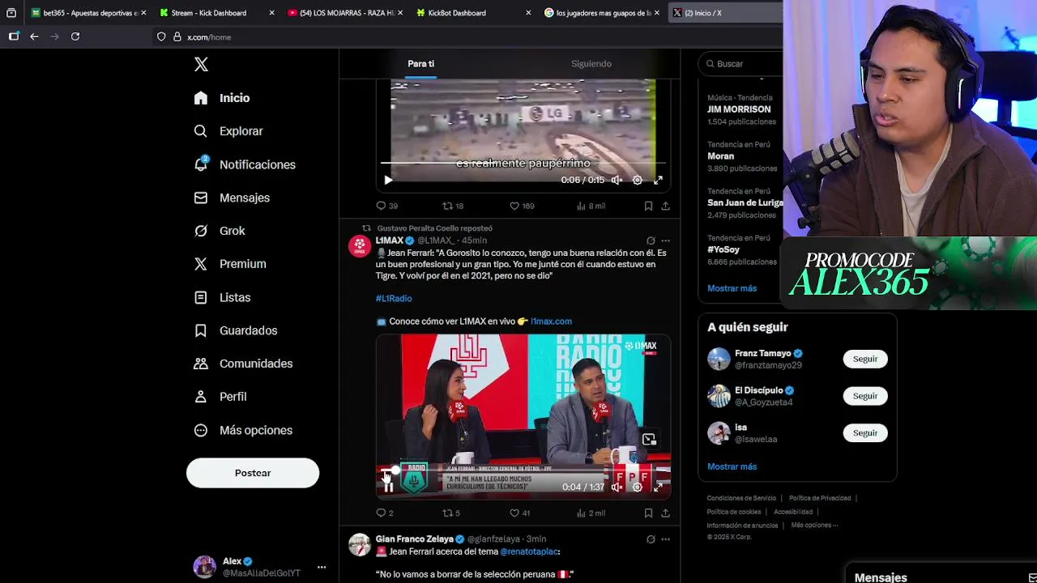Screen dimensions: 1037x583
Task: Open settings gear on L1MAX video
Action: (638, 487)
